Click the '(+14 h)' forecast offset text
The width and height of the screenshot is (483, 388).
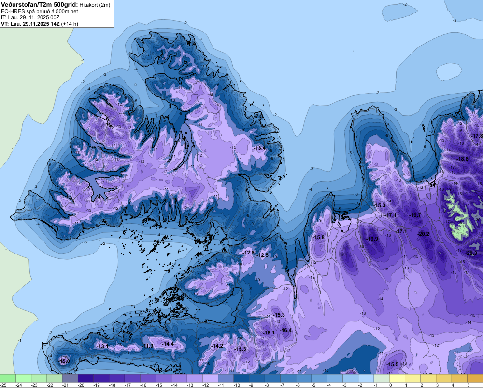[70, 24]
